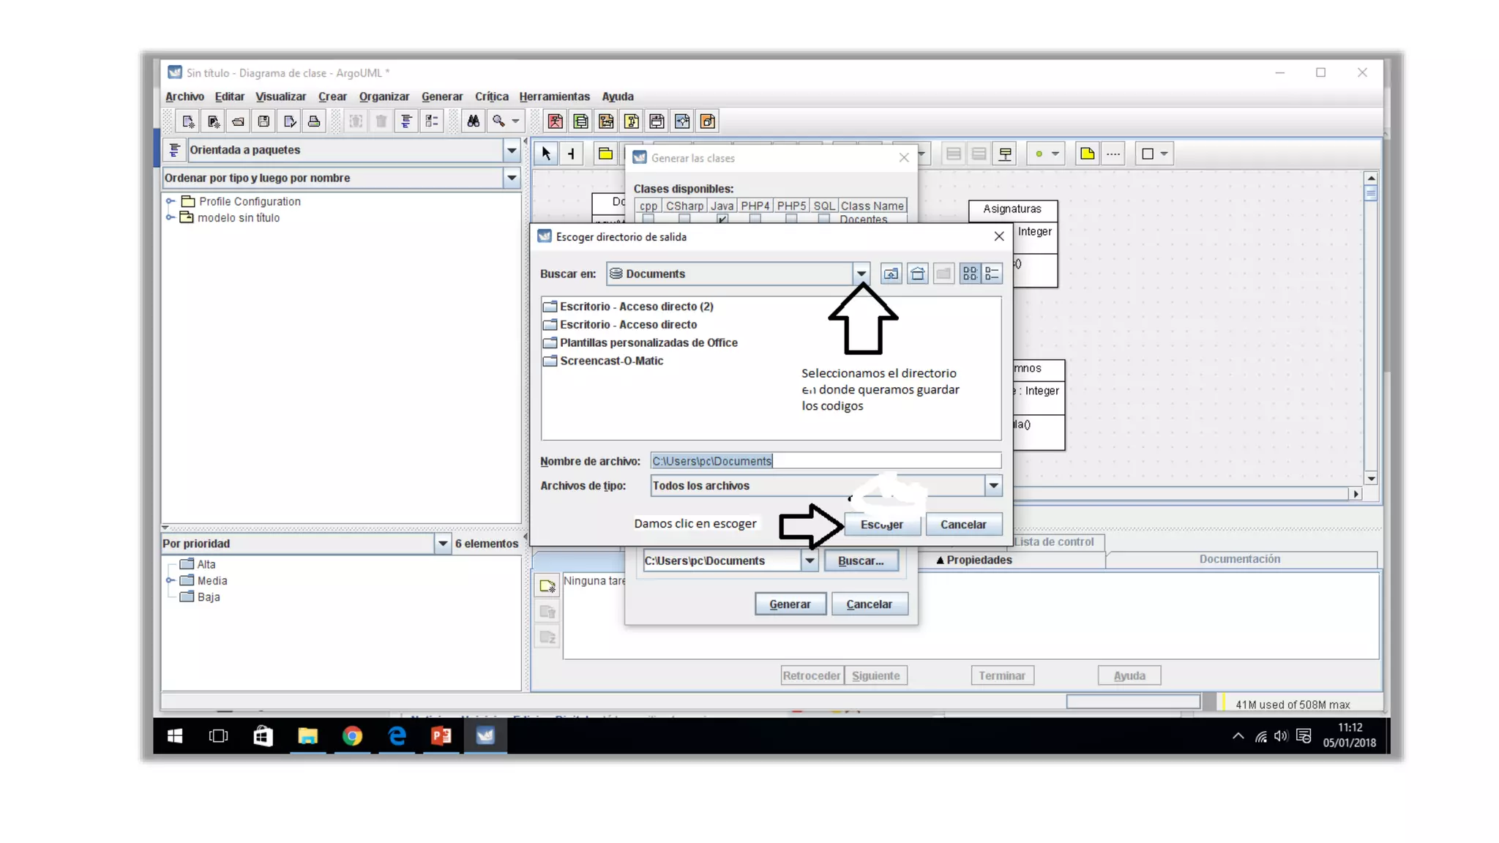The image size is (1499, 843).
Task: Open the Buscar en Documents dropdown
Action: click(x=861, y=274)
